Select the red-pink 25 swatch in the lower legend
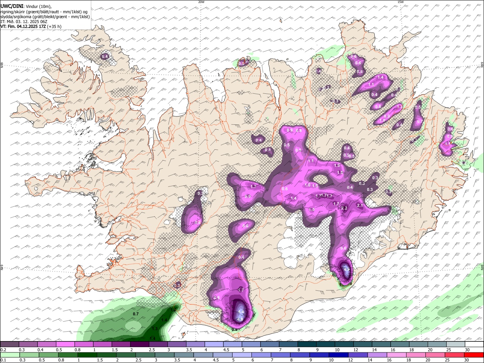The image size is (484, 363). point(454,355)
